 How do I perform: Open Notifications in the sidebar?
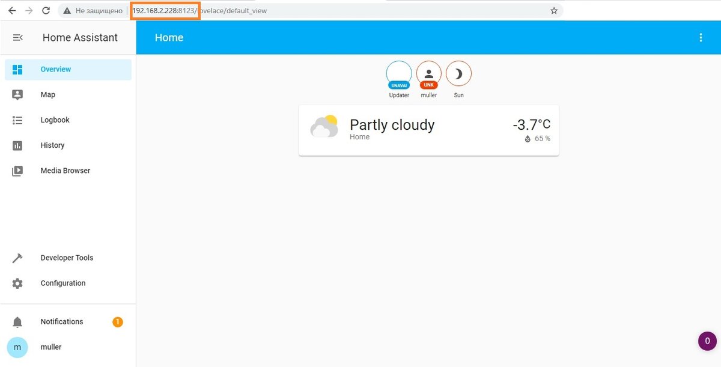[68, 322]
